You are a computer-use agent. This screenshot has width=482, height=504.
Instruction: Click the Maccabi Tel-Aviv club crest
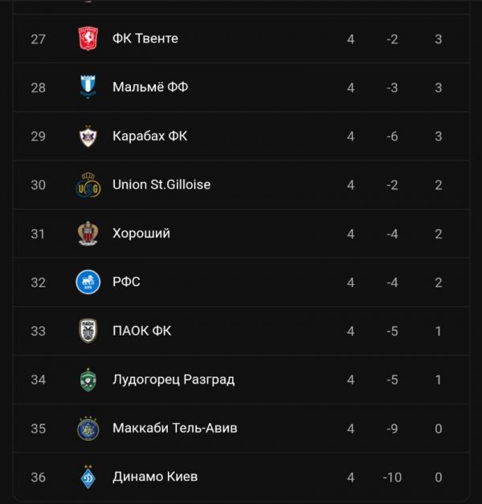coord(88,429)
